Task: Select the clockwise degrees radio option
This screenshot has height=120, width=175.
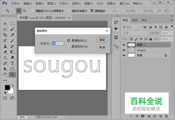Action: [69, 40]
